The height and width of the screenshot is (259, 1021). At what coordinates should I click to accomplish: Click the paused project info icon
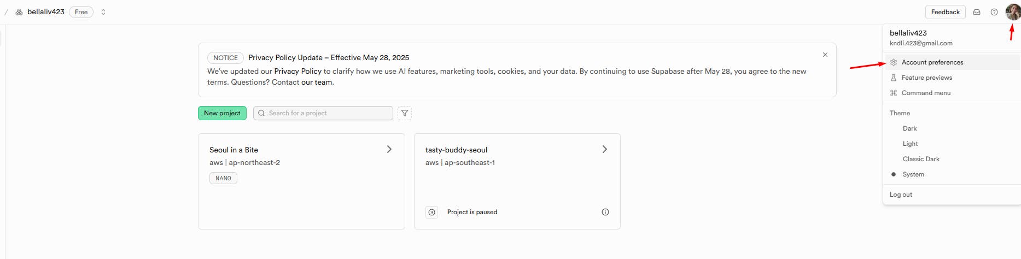click(x=605, y=212)
